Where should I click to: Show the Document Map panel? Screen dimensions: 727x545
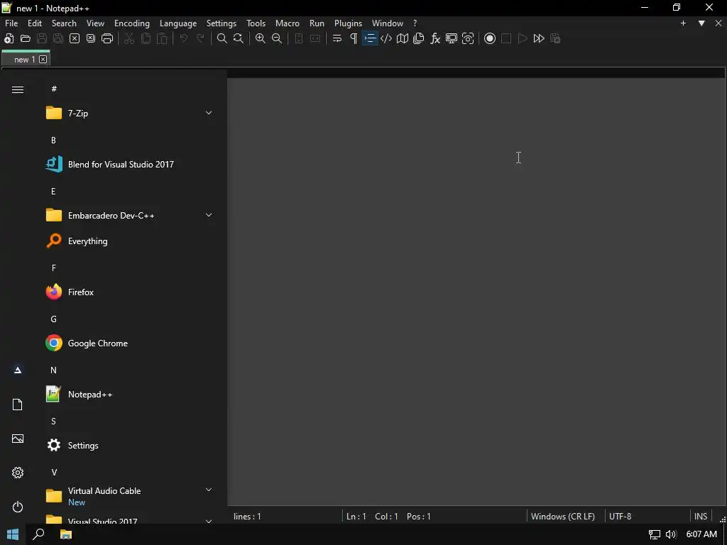(x=403, y=38)
